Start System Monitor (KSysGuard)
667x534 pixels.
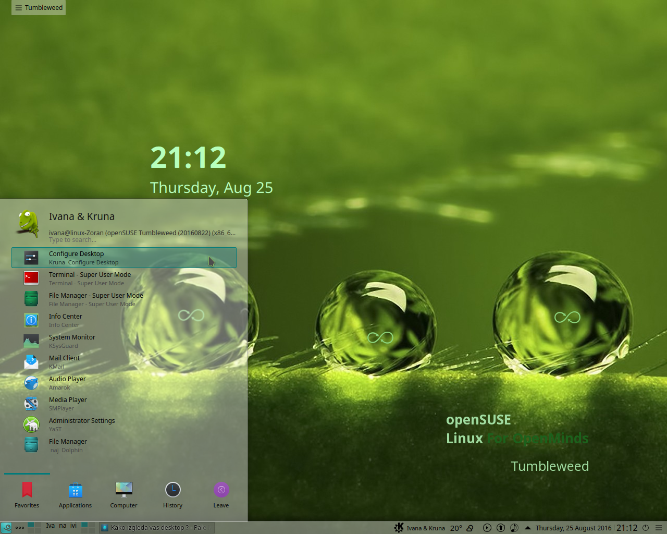[x=124, y=341]
